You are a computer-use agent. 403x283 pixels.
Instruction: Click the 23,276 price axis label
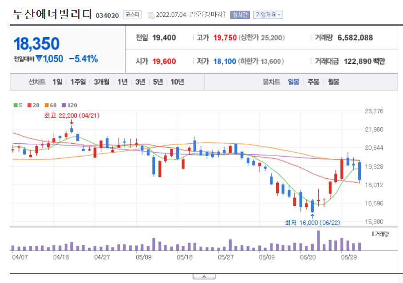(374, 111)
